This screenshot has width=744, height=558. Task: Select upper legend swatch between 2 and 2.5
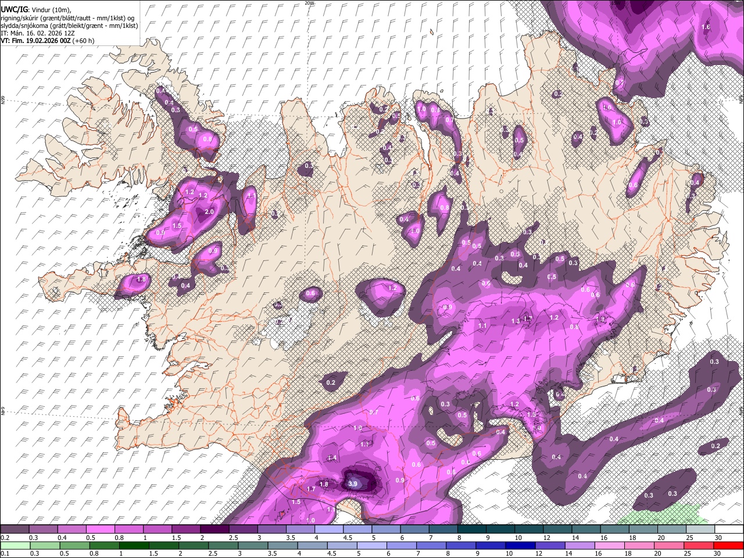[x=214, y=530]
